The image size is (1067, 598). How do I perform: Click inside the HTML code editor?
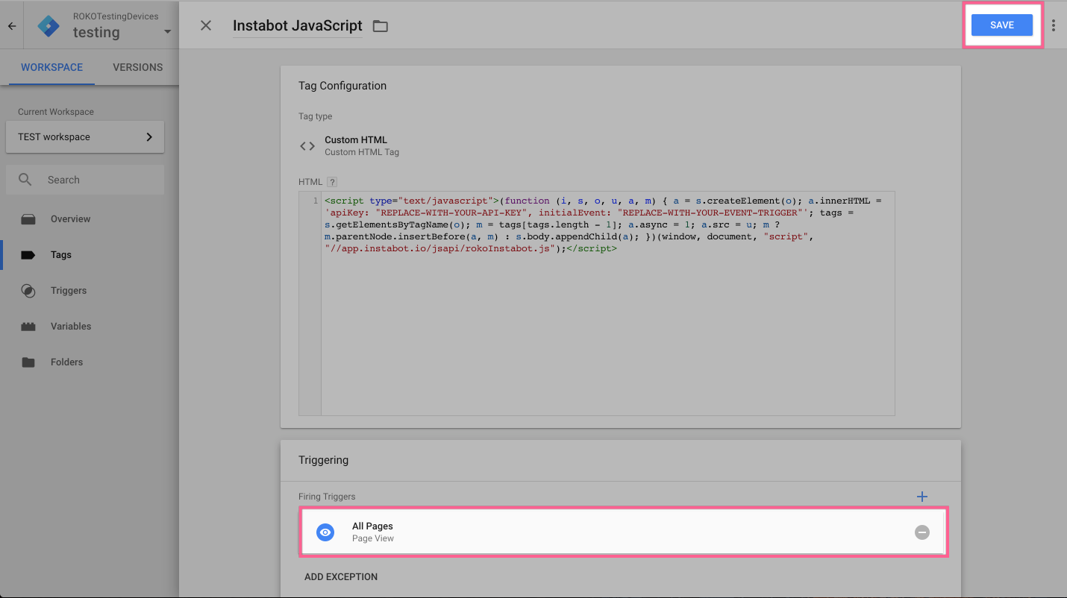click(607, 303)
